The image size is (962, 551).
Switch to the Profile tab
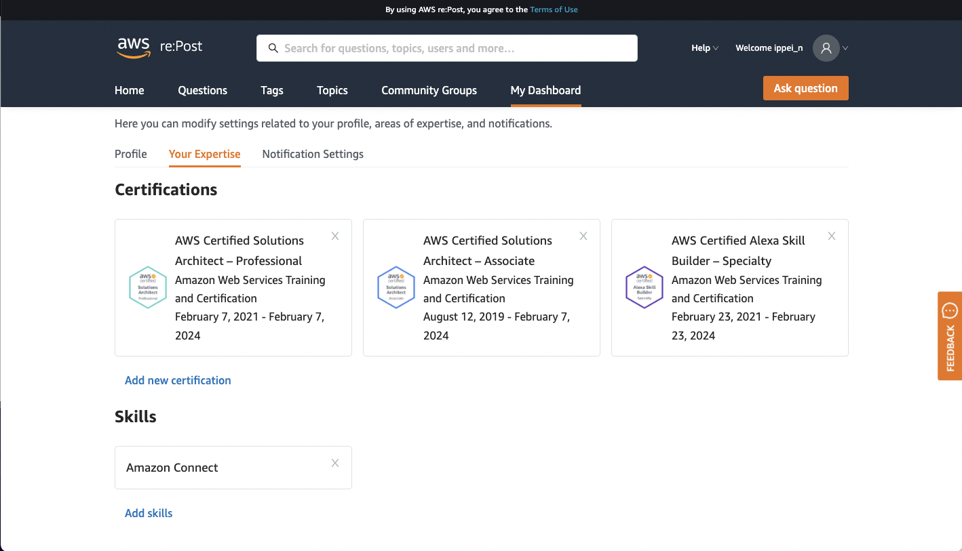click(x=131, y=154)
